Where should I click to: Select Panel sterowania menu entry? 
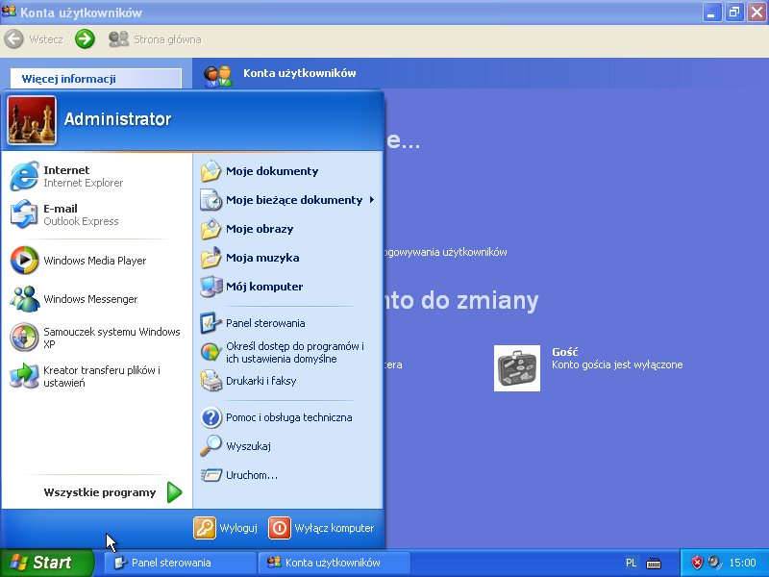[264, 323]
